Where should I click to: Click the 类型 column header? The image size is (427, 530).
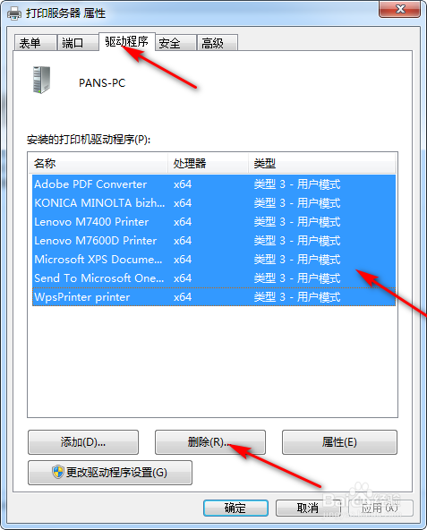click(x=322, y=163)
